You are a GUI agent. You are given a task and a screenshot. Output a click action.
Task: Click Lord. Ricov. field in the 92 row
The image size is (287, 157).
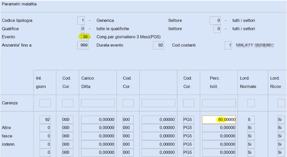tap(281, 120)
